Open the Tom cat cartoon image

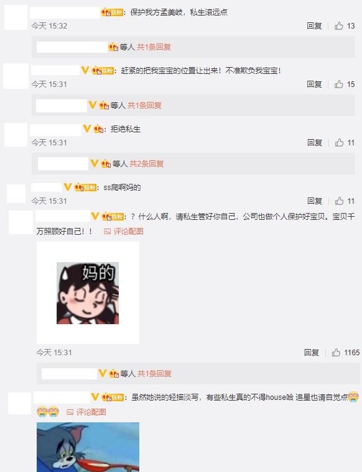(88, 447)
